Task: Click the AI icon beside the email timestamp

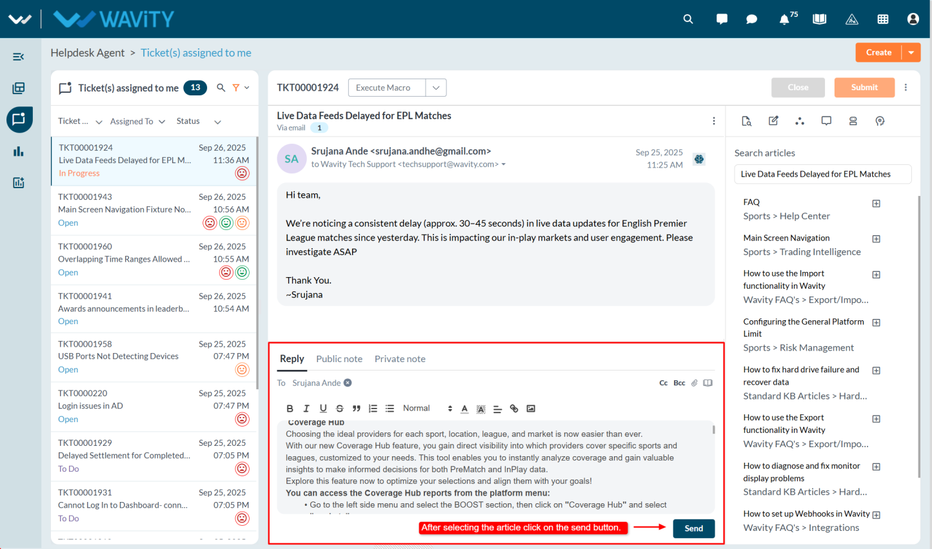Action: [699, 159]
